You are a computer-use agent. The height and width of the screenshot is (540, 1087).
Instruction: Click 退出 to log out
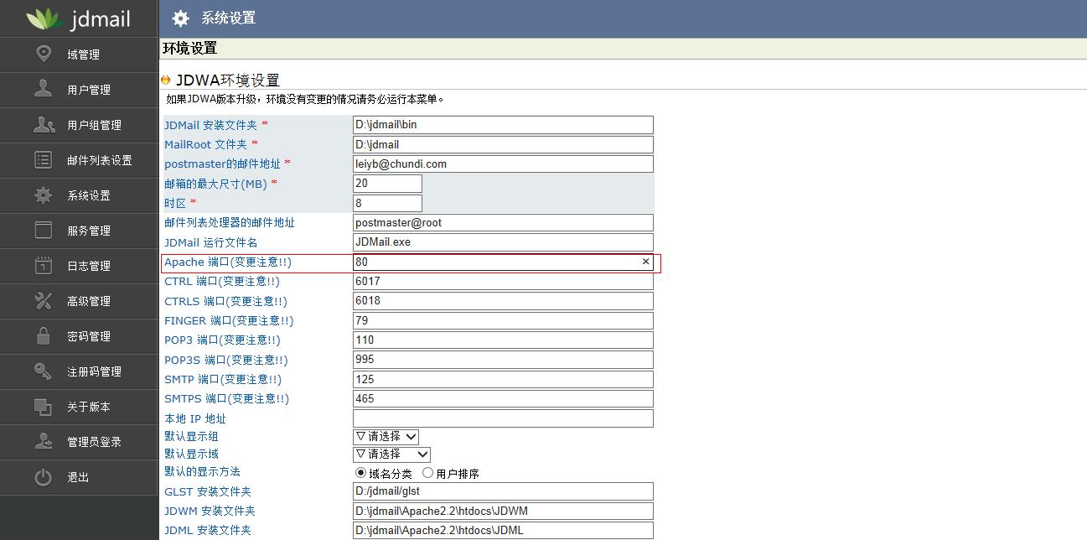coord(79,477)
